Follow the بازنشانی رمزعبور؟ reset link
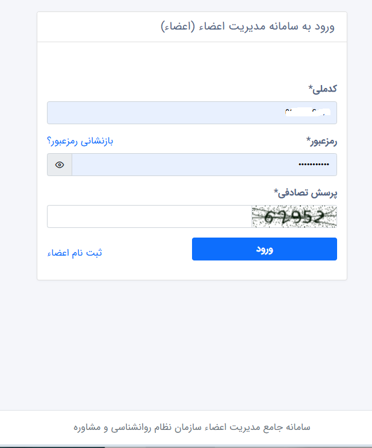 pyautogui.click(x=80, y=141)
